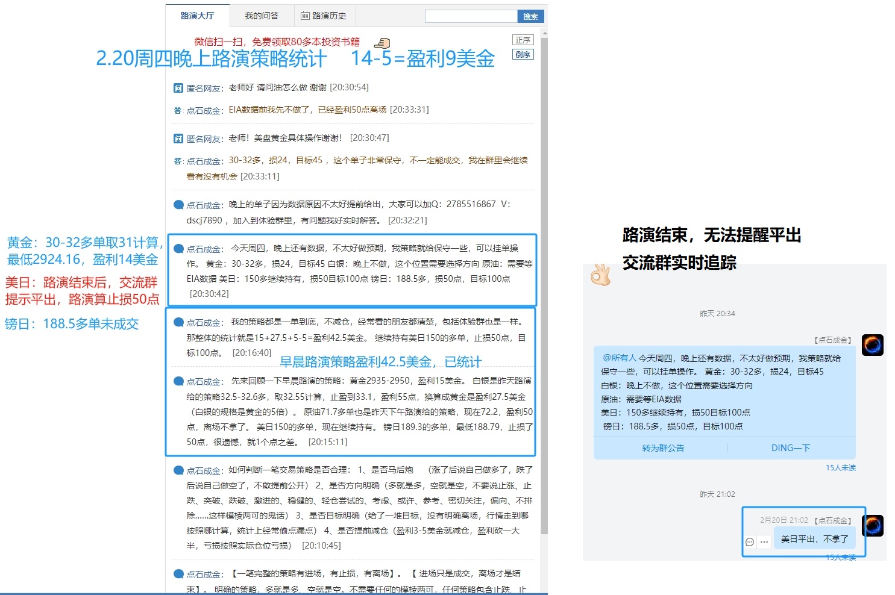Screen dimensions: 895x595
Task: Click the ellipsis more-options icon on the 美日平出 message
Action: (x=764, y=541)
